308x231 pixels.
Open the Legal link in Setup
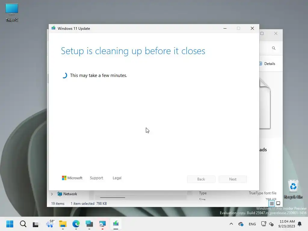[x=117, y=178]
